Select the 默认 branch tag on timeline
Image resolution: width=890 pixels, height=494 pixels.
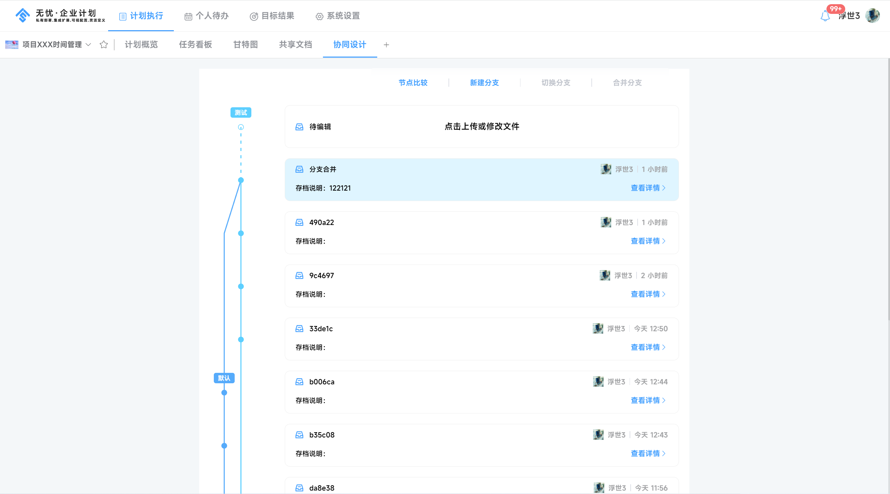224,378
